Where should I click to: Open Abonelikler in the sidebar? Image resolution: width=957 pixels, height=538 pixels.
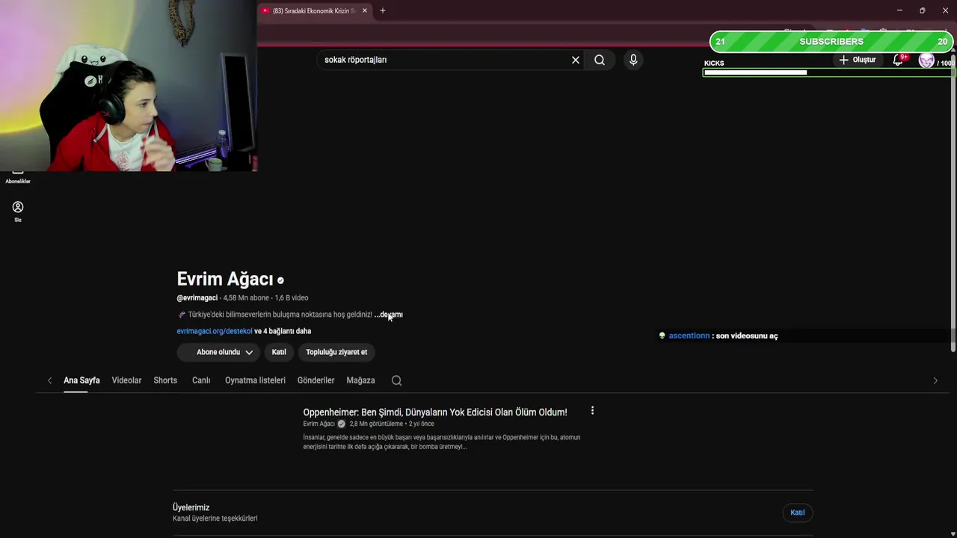(18, 178)
